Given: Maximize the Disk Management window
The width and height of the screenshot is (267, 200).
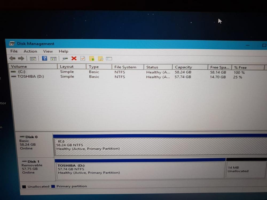Looking at the screenshot, I should coord(264,45).
